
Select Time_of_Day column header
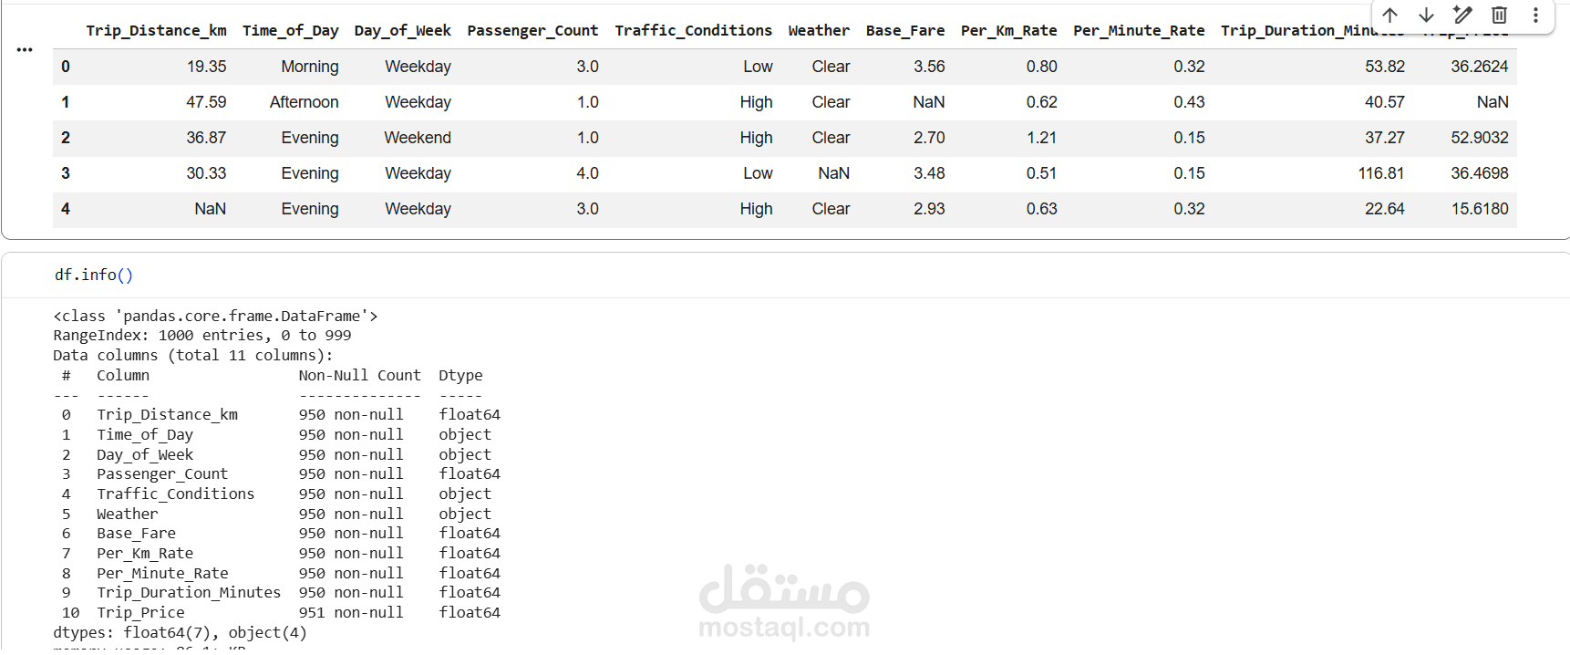coord(290,30)
